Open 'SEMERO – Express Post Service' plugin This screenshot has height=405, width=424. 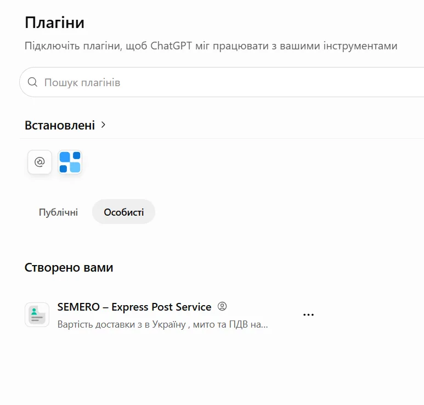pyautogui.click(x=134, y=307)
